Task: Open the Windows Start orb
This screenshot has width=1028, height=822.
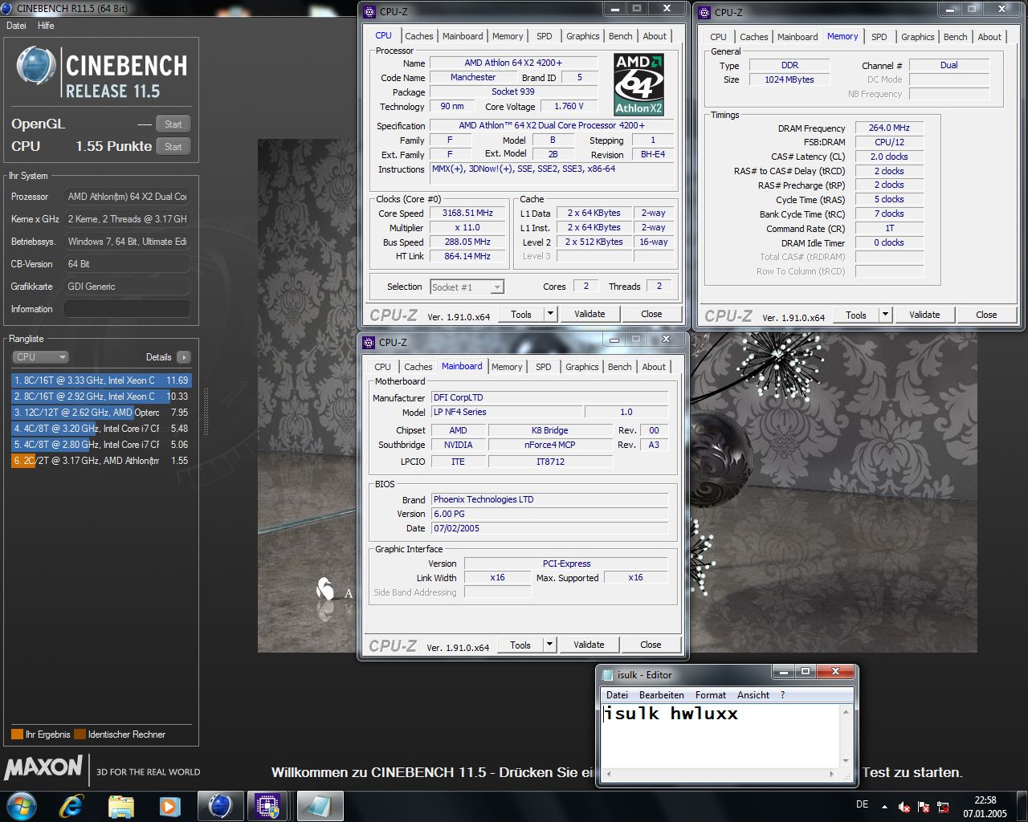Action: (x=21, y=806)
